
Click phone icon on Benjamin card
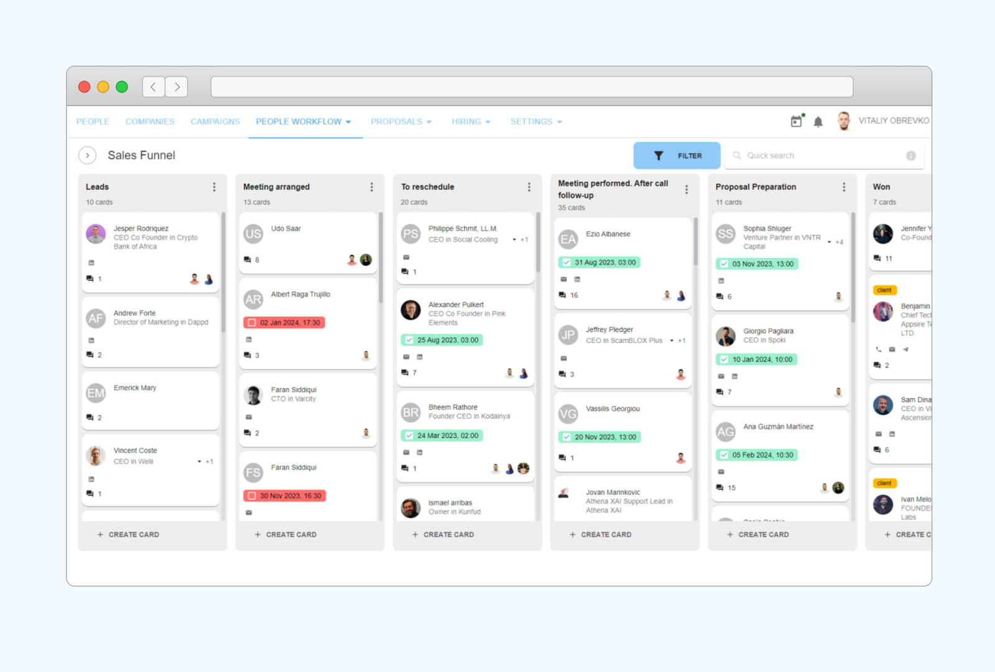[879, 349]
